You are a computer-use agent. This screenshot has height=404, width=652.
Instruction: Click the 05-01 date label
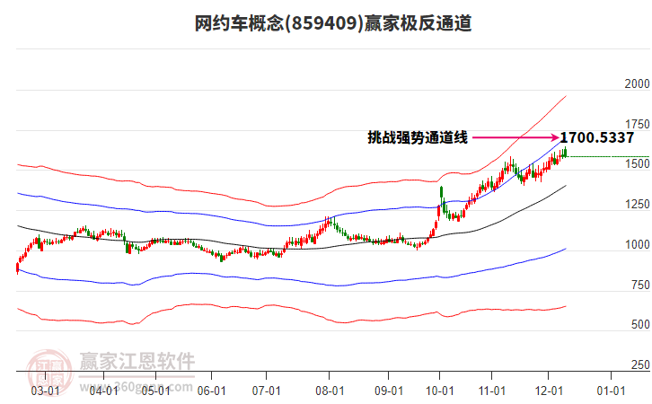155,391
